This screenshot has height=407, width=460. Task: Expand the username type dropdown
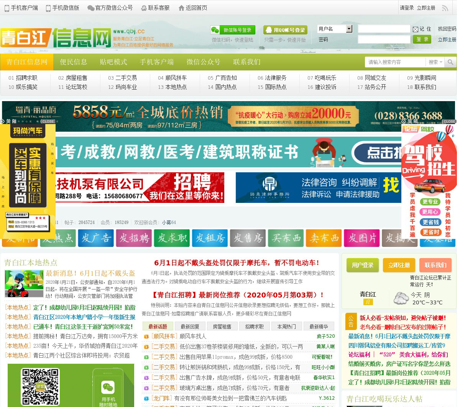click(x=349, y=29)
